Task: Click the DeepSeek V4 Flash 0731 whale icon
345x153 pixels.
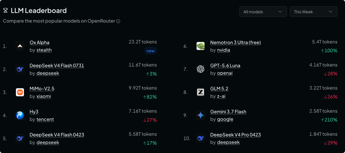Action: (20, 69)
